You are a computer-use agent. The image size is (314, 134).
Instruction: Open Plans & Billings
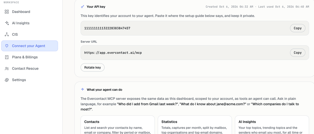tap(30, 57)
